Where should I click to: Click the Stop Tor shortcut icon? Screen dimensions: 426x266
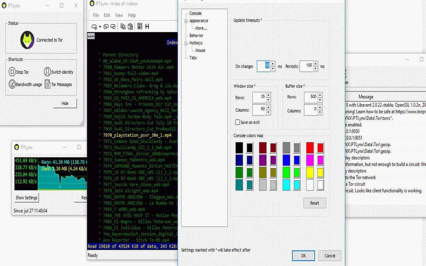point(12,72)
